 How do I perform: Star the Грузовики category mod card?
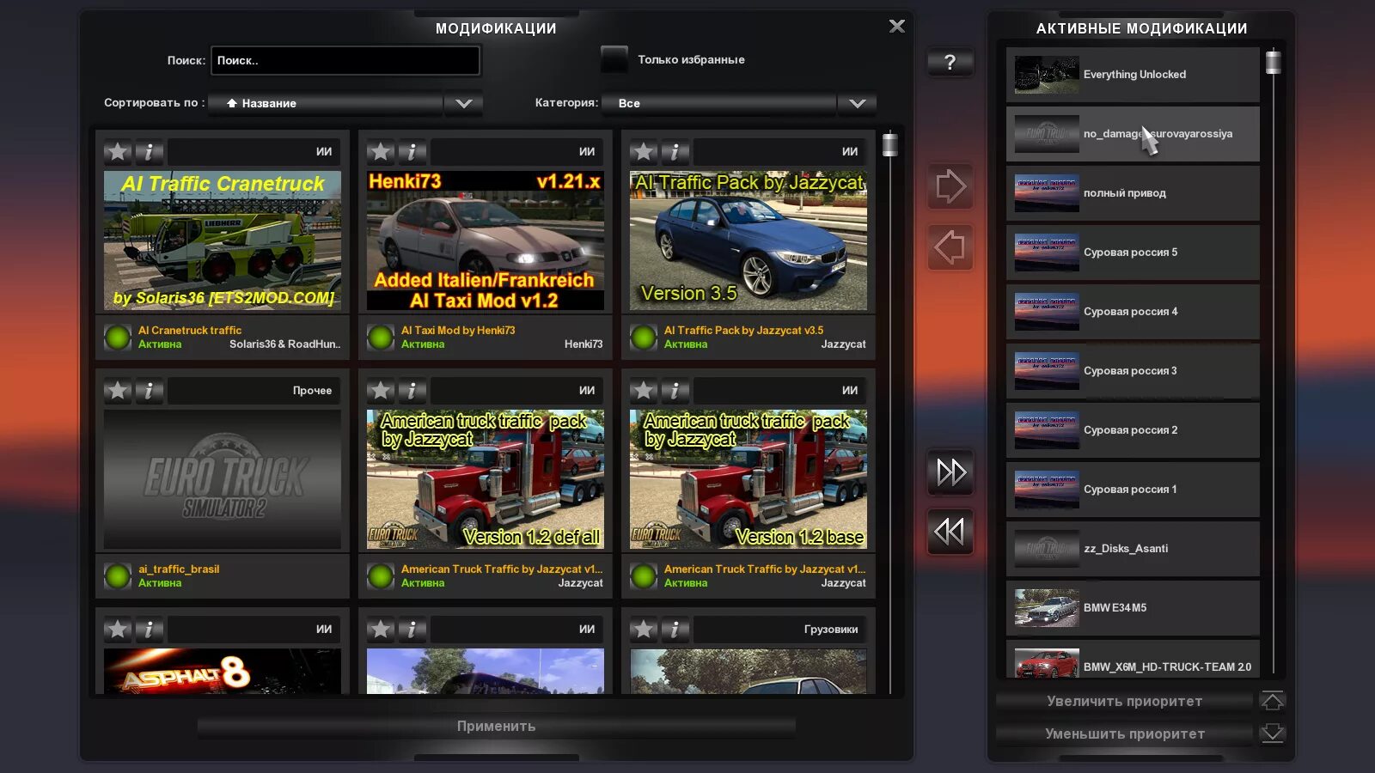pyautogui.click(x=644, y=630)
